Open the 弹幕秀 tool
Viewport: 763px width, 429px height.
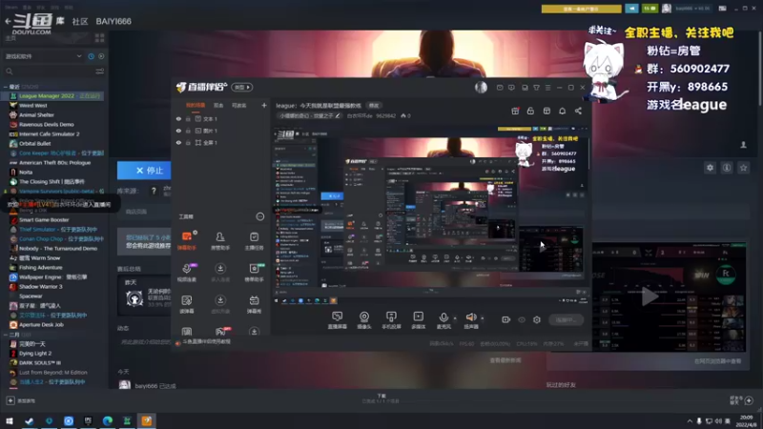point(254,304)
